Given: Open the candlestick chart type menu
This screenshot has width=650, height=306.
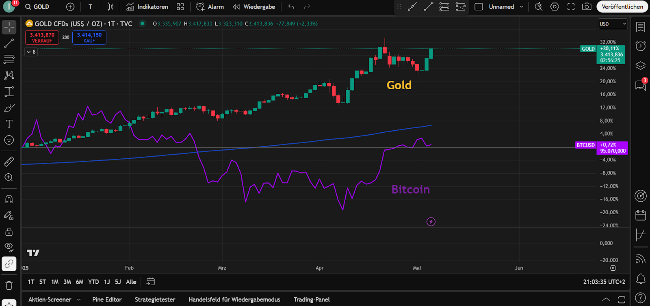Looking at the screenshot, I should pyautogui.click(x=110, y=7).
